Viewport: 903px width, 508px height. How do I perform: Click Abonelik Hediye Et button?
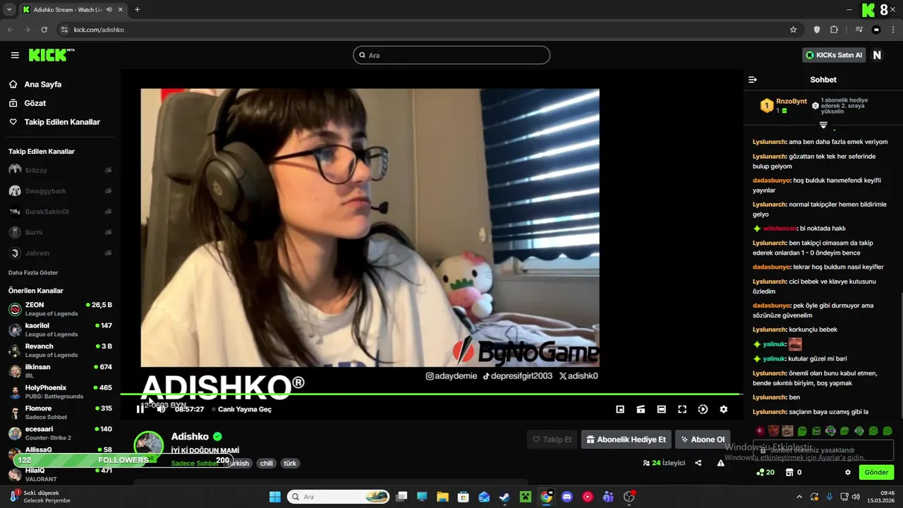point(626,440)
